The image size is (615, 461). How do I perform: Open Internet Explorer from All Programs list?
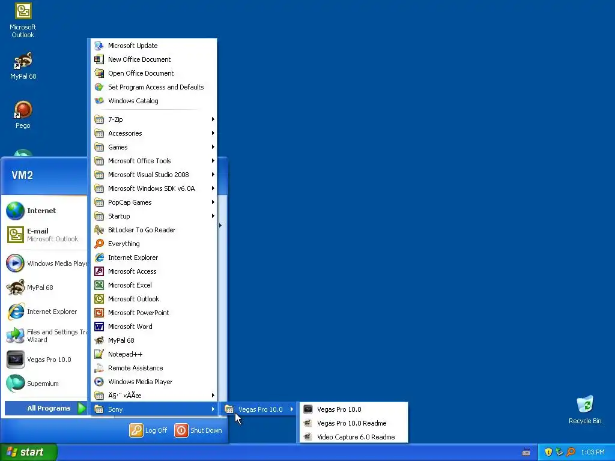154,258
